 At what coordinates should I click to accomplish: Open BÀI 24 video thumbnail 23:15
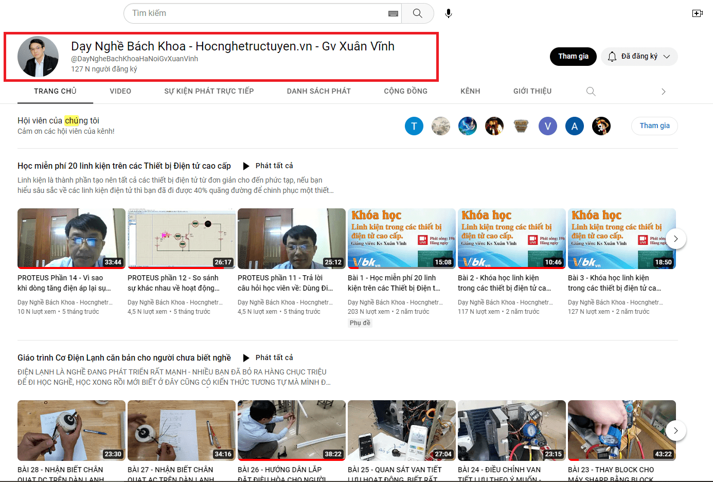pyautogui.click(x=512, y=431)
